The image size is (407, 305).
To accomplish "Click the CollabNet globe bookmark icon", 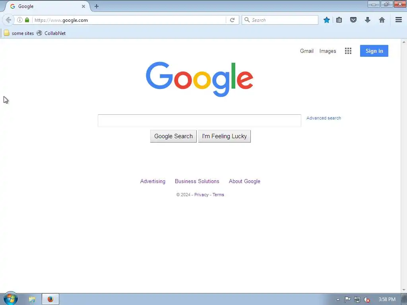I will coord(39,33).
